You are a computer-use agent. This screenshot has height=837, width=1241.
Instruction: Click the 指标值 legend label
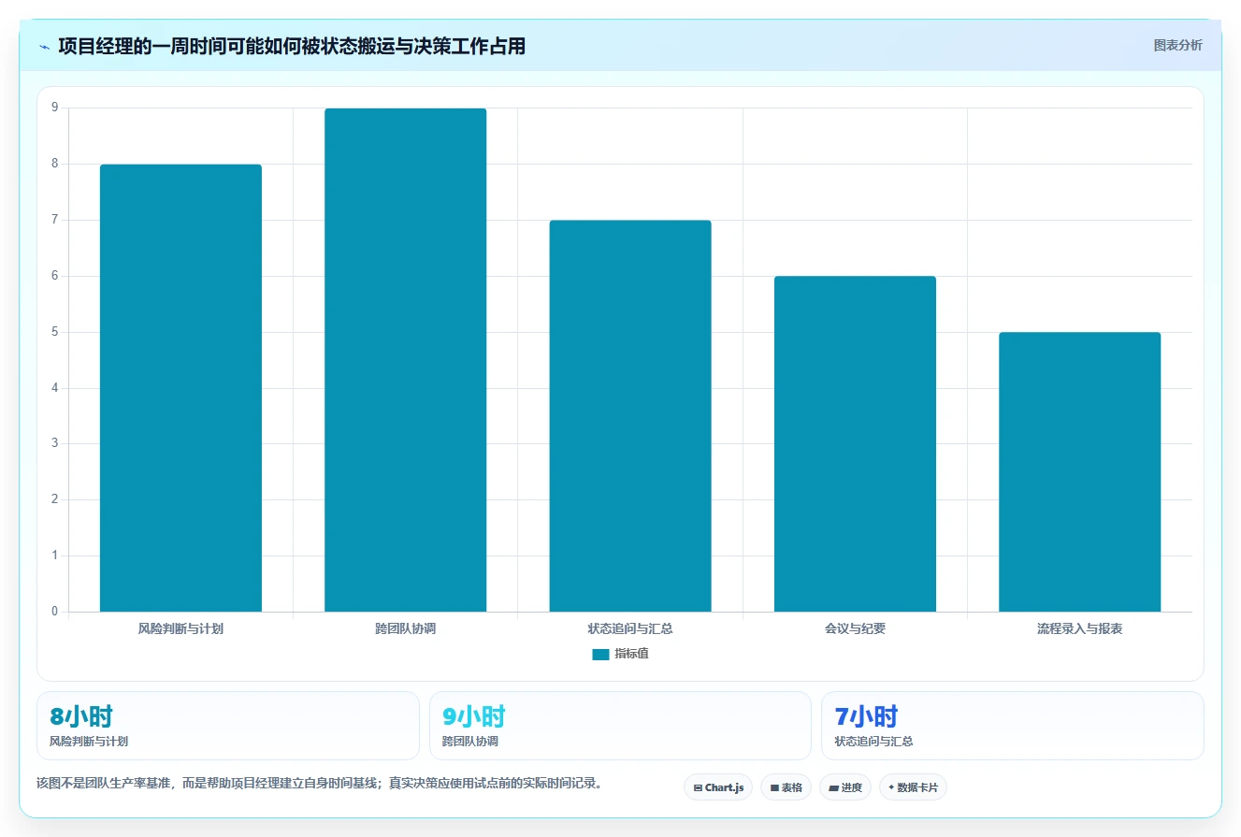631,654
